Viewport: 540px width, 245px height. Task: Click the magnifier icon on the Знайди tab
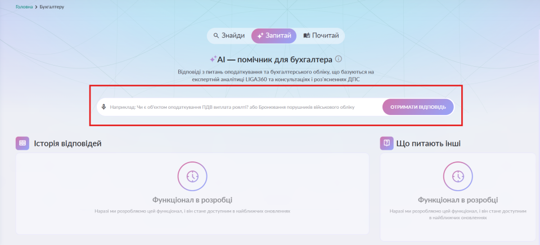(216, 36)
